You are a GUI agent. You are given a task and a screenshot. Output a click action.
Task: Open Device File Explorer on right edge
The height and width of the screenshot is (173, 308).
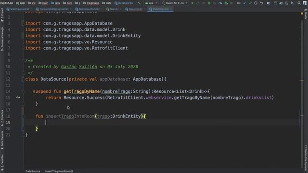tap(306, 158)
